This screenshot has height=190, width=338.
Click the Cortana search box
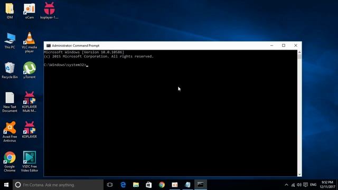pyautogui.click(x=58, y=185)
